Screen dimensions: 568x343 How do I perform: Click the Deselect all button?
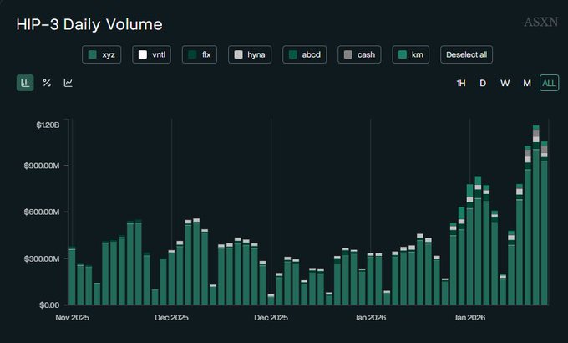(467, 54)
